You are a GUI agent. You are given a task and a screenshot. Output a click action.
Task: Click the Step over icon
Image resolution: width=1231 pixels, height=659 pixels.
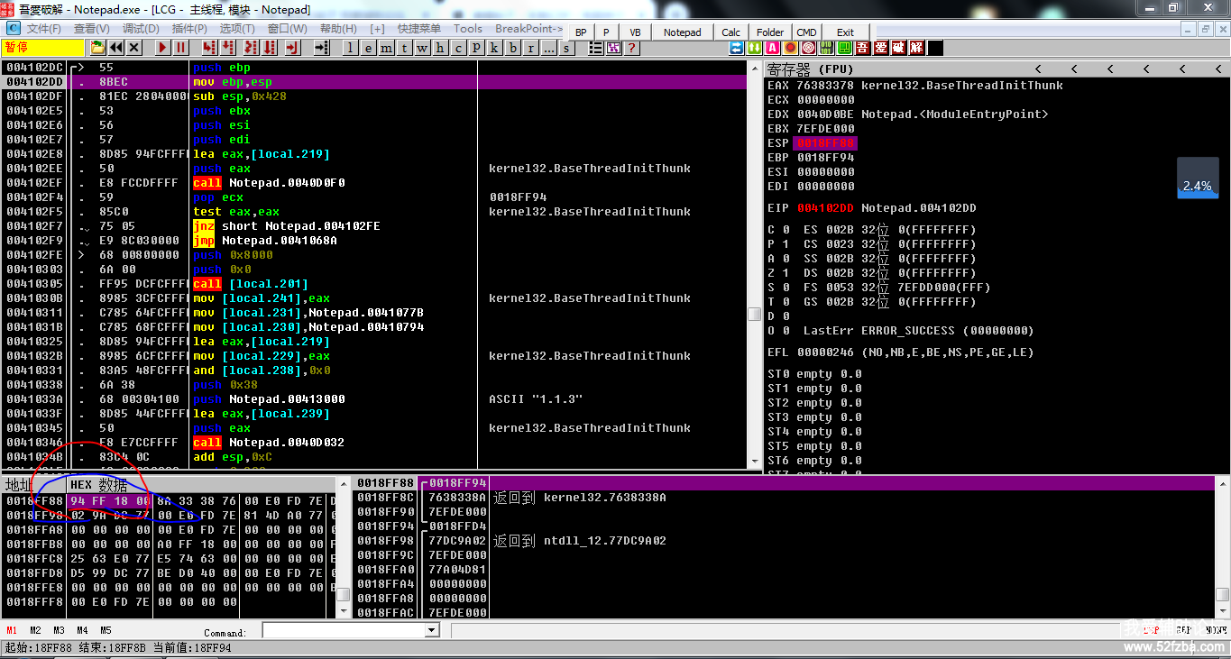[227, 48]
